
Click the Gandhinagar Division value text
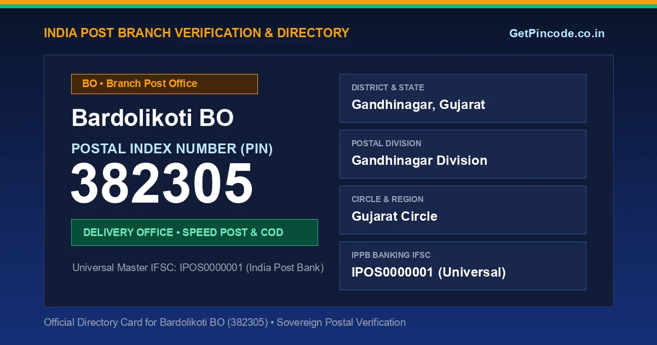coord(419,160)
